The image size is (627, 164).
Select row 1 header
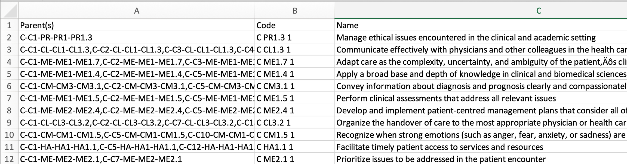tap(9, 25)
